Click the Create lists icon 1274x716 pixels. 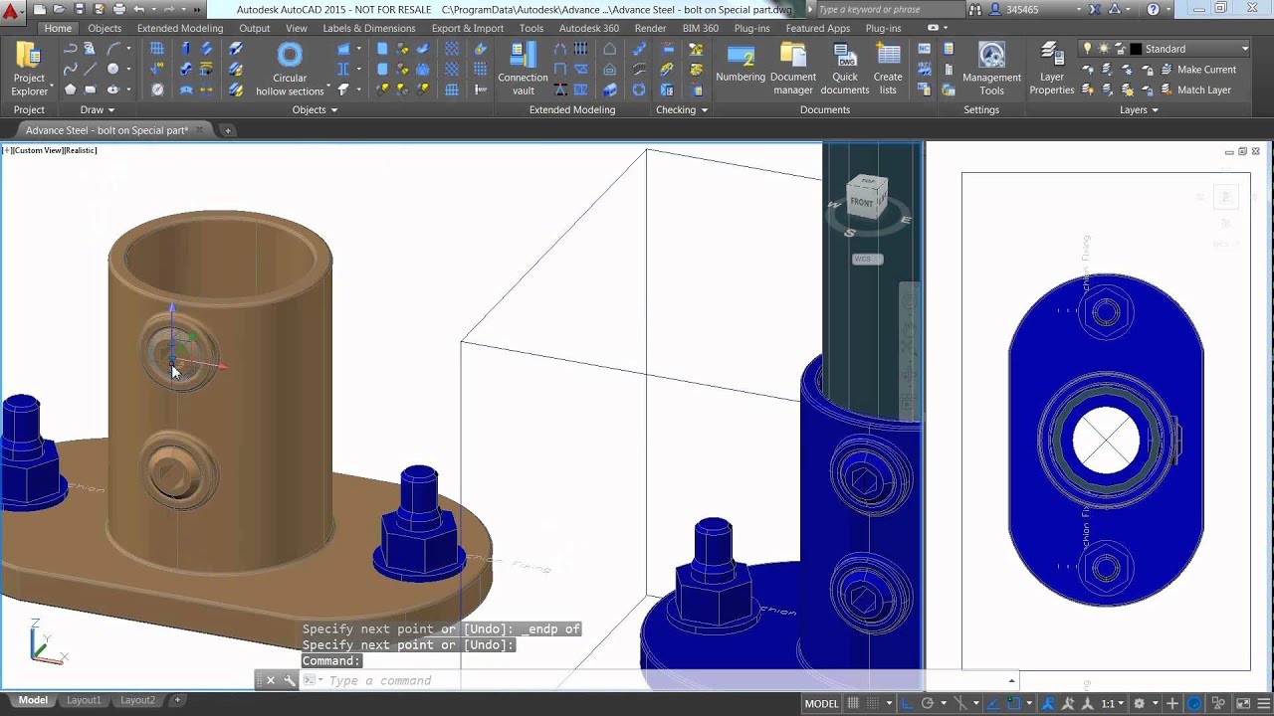(x=888, y=69)
